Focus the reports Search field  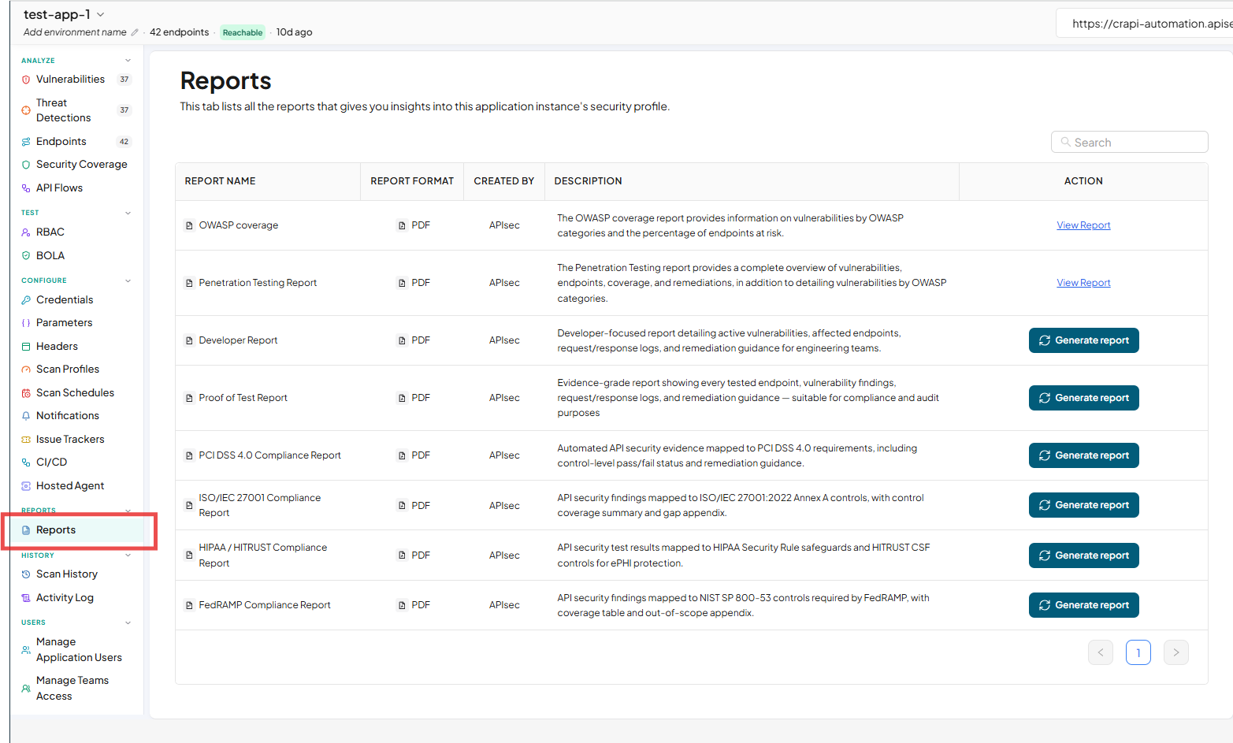click(1129, 142)
